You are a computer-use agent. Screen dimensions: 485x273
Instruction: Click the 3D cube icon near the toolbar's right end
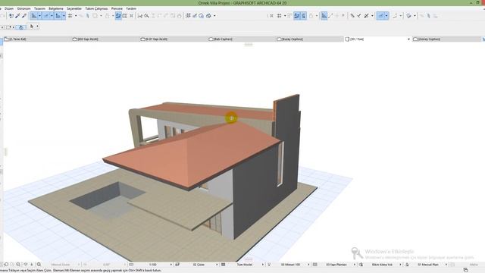click(x=409, y=16)
